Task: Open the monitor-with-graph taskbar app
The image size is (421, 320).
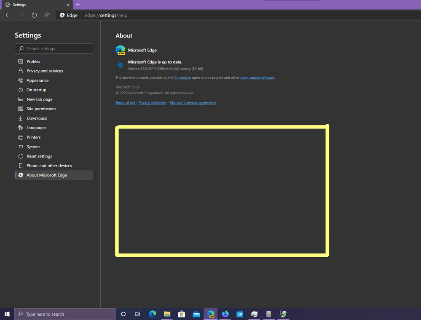Action: (254, 314)
